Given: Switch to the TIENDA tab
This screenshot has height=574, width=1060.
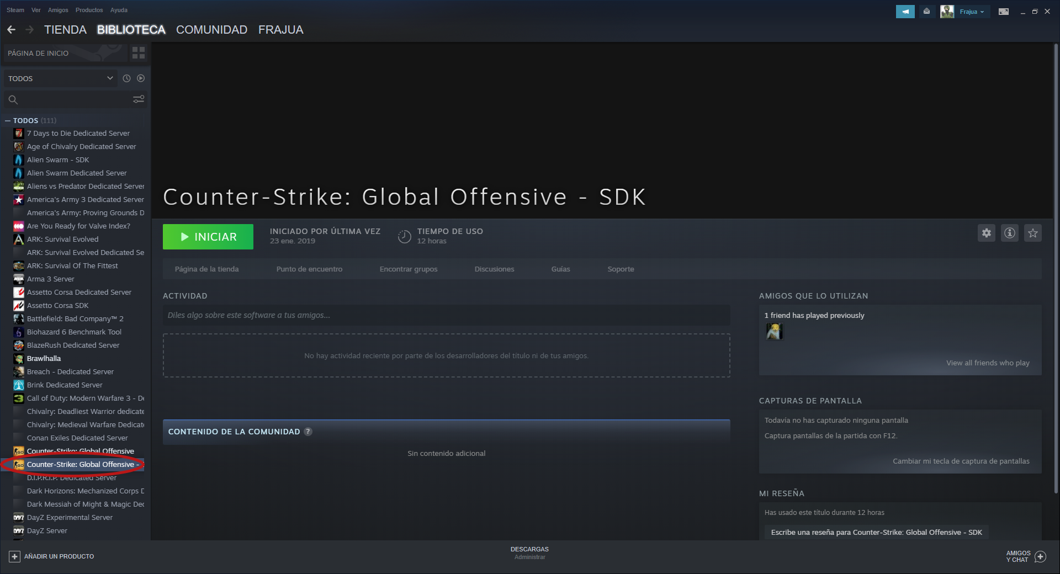Looking at the screenshot, I should click(x=65, y=30).
